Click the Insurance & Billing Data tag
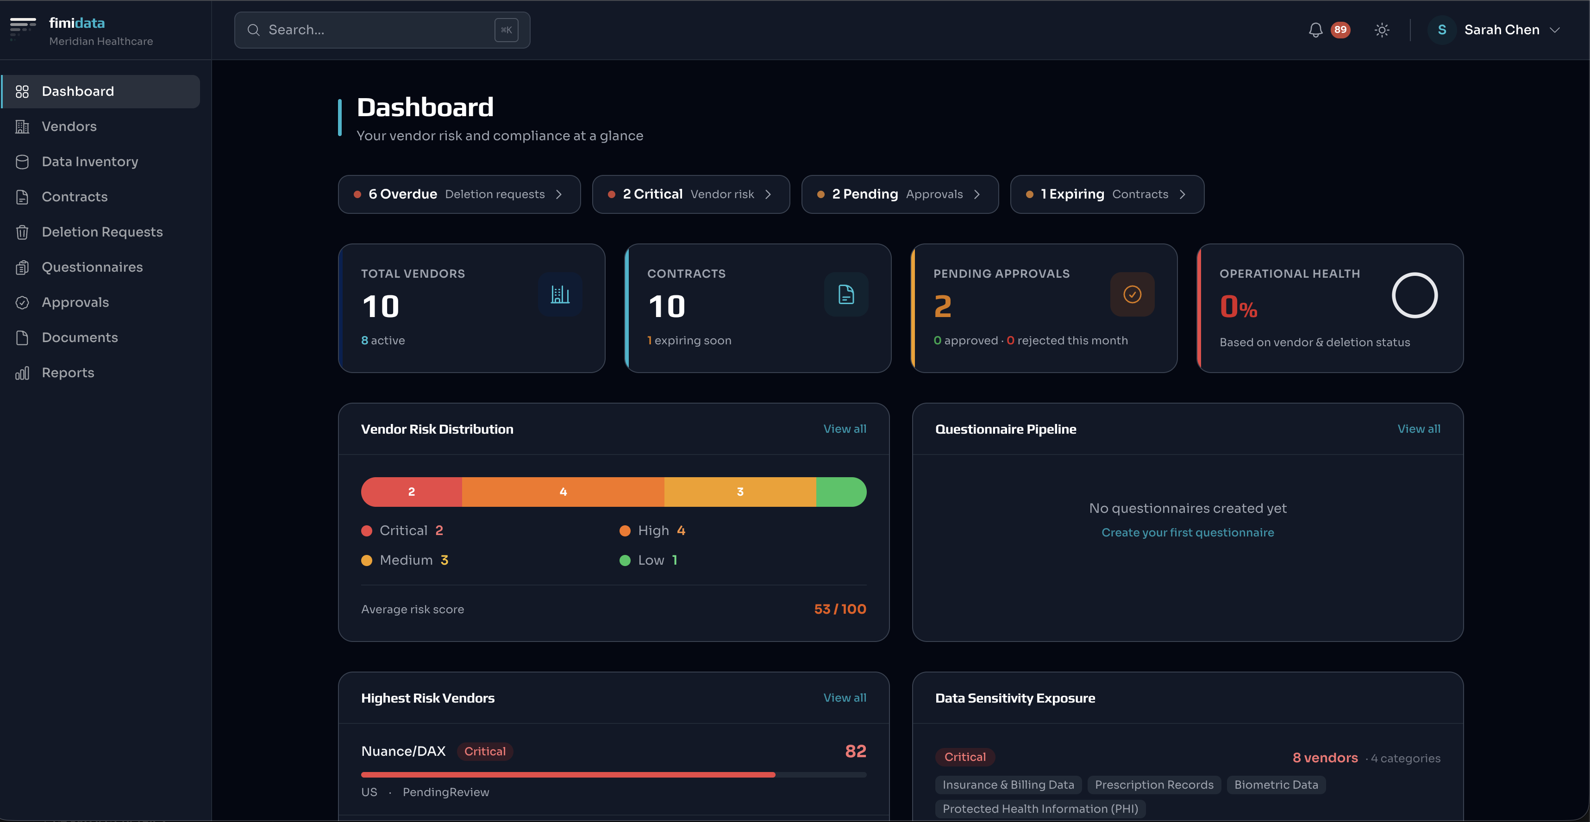The image size is (1590, 822). 1008,785
